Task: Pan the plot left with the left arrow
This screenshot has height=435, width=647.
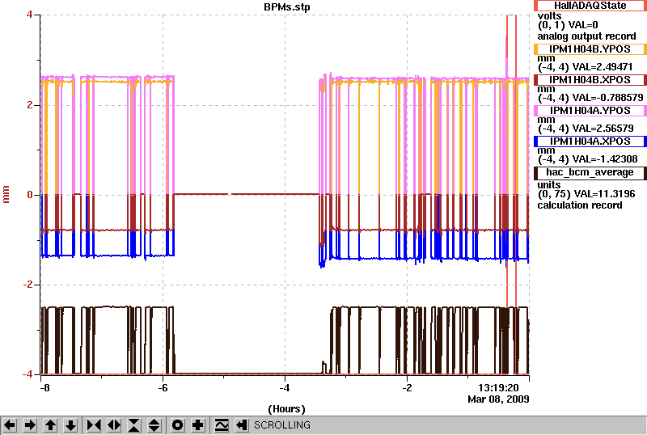Action: click(x=10, y=425)
